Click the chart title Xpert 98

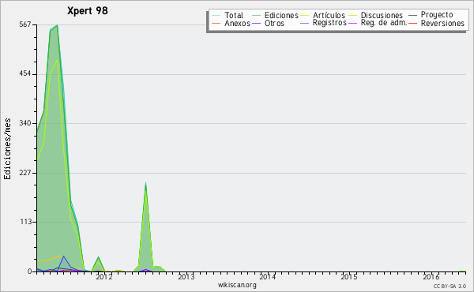[88, 10]
